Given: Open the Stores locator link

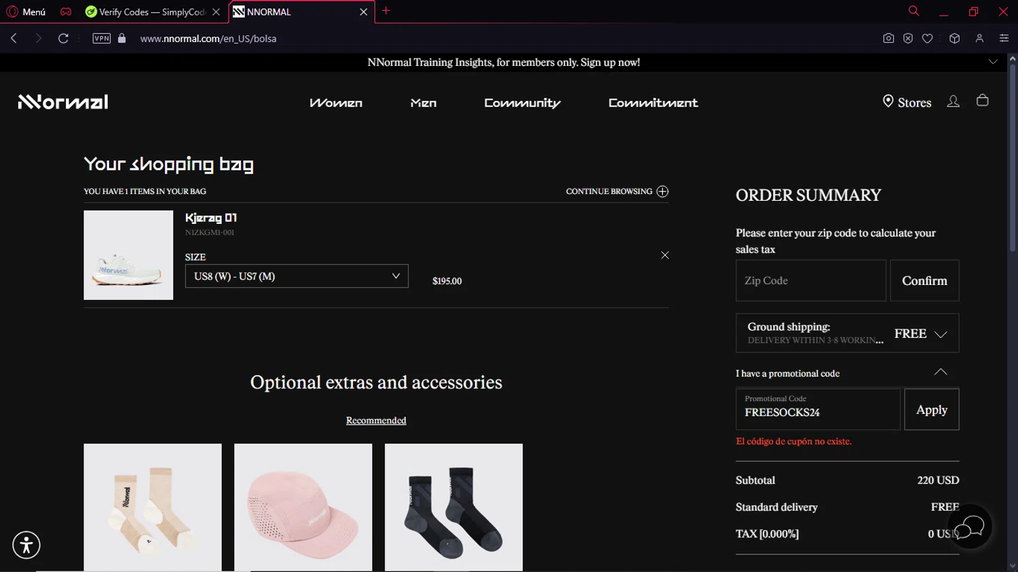Looking at the screenshot, I should (x=907, y=102).
